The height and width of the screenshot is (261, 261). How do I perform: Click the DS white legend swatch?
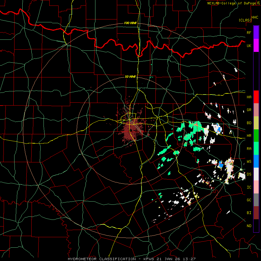pos(256,174)
